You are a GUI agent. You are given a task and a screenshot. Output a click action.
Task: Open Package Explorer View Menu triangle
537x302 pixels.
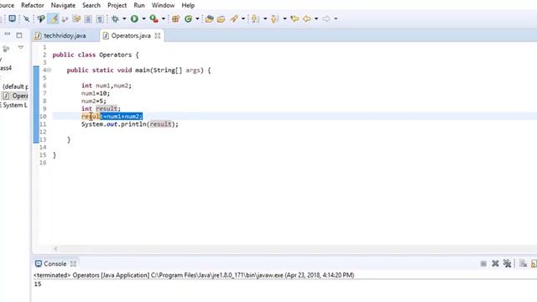click(21, 48)
